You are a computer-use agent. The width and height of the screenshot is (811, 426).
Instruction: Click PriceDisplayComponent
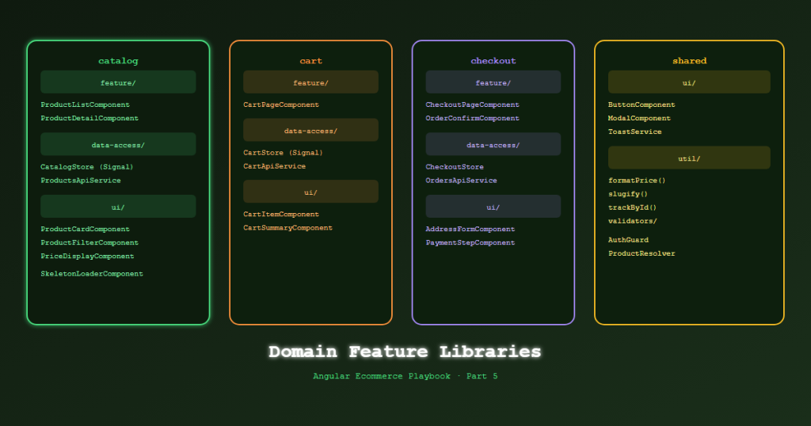pos(87,256)
